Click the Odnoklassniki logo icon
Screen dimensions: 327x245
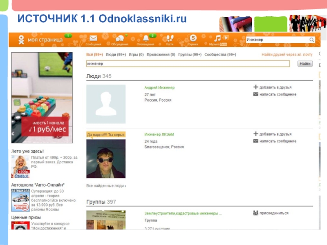coord(21,40)
